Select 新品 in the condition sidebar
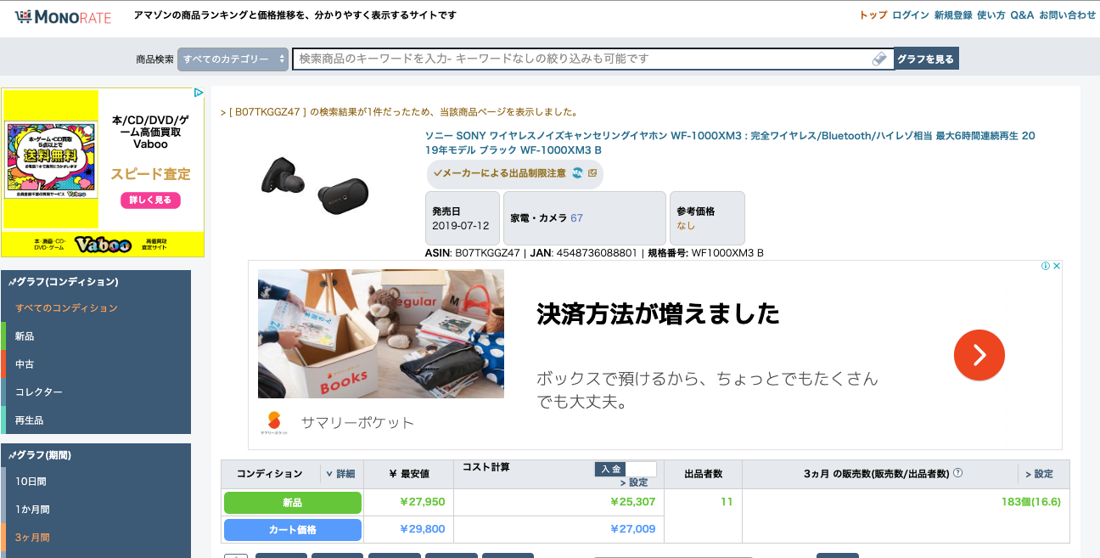This screenshot has height=558, width=1100. tap(96, 336)
